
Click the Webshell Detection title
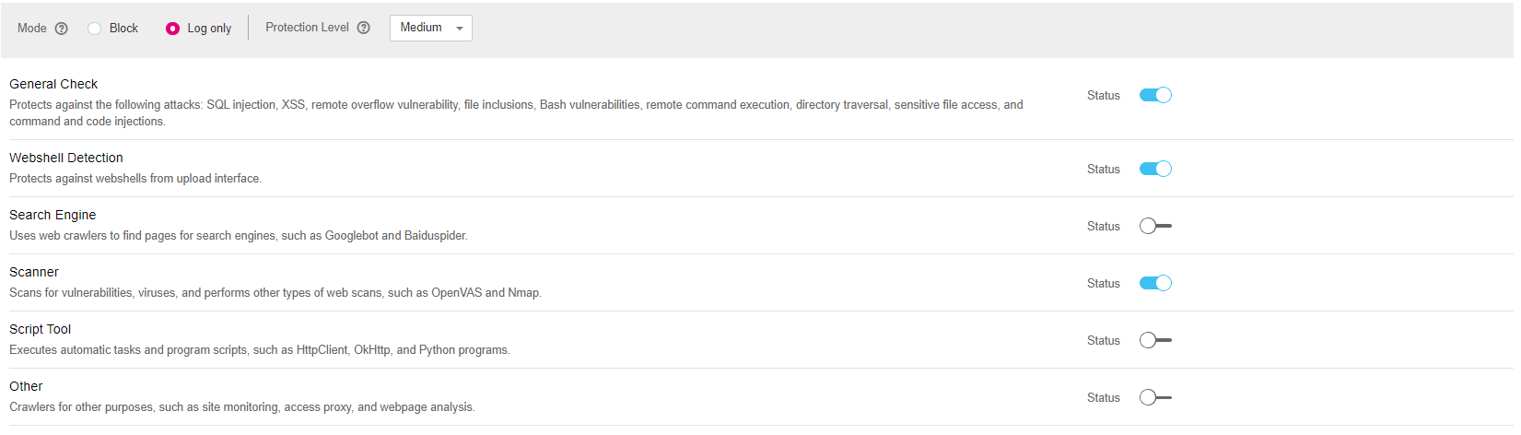point(66,158)
